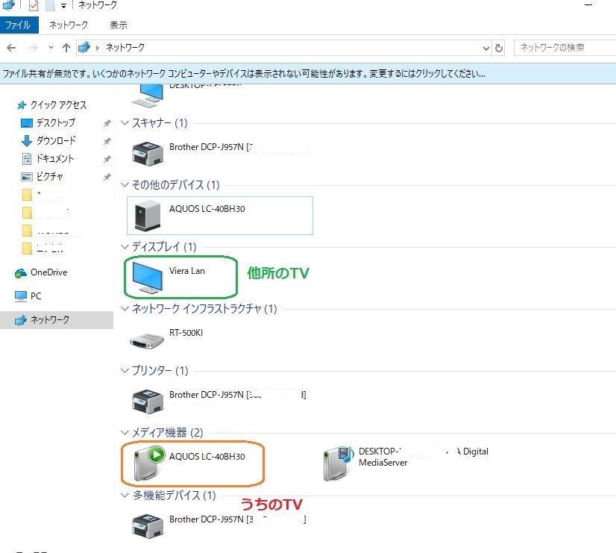Collapse the その他のデバイス (1) group

click(x=125, y=184)
